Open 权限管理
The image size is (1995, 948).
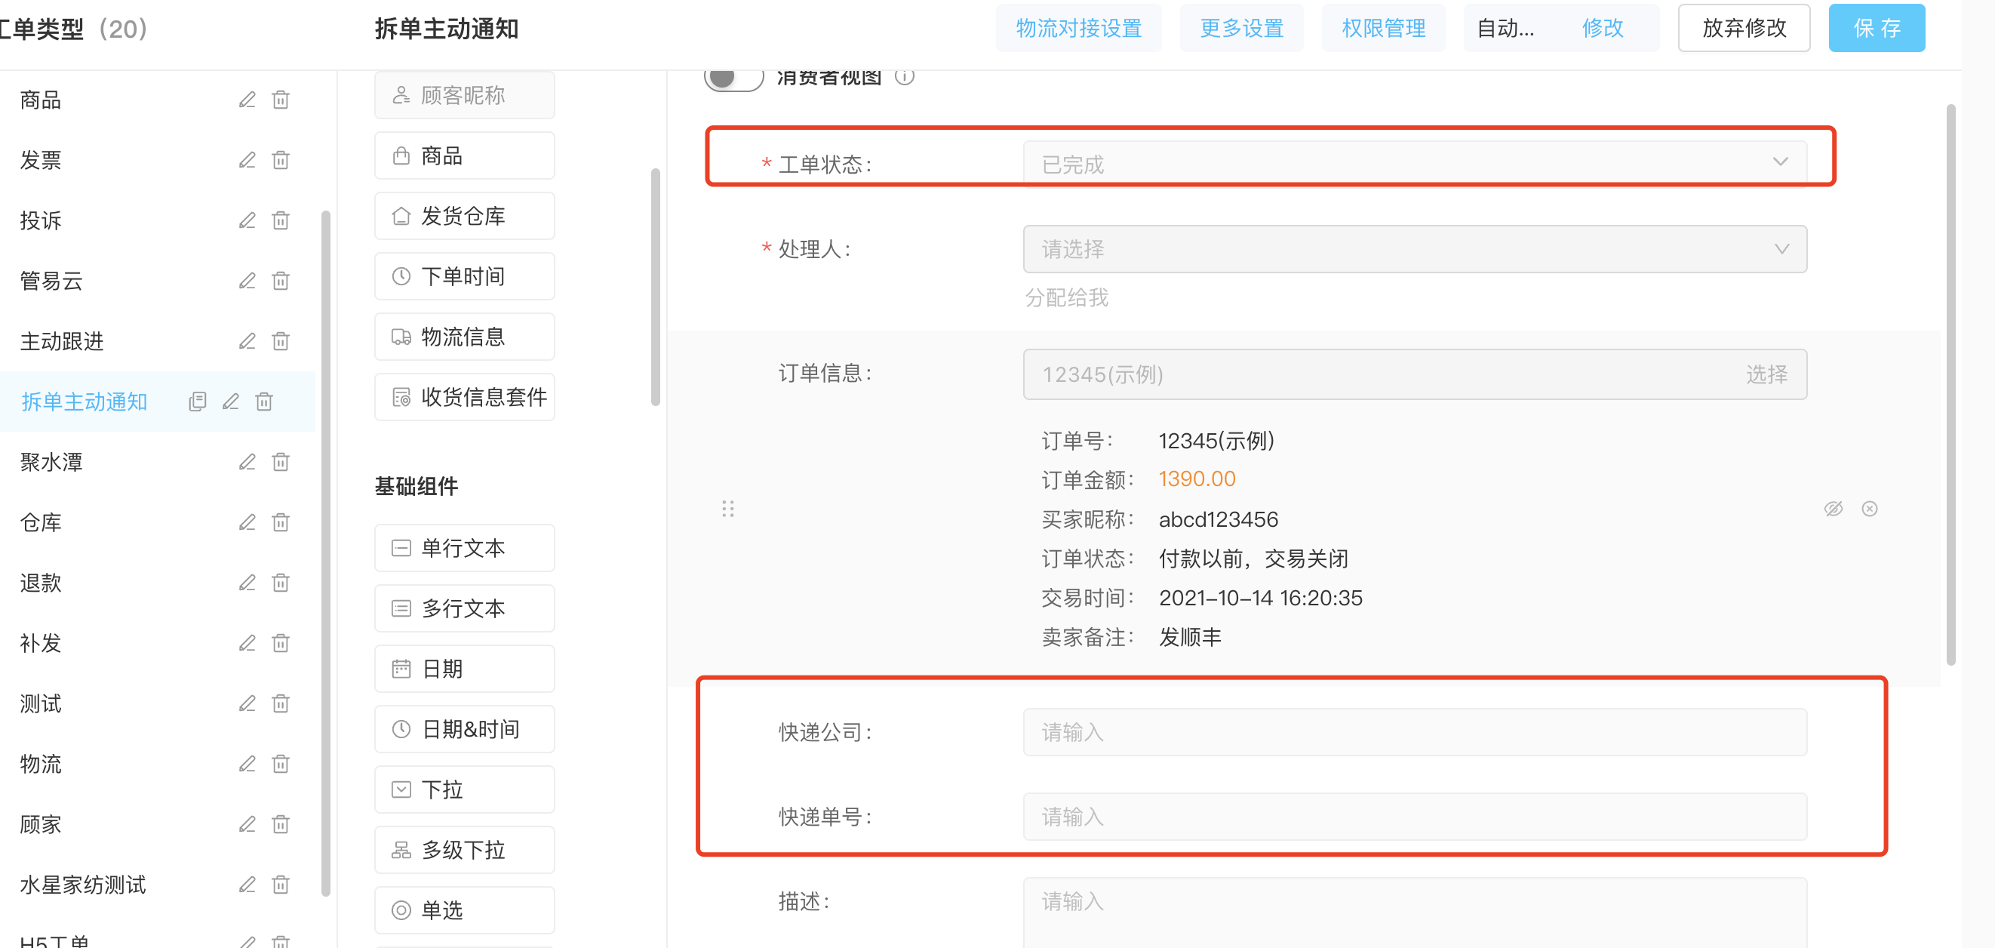(x=1383, y=29)
